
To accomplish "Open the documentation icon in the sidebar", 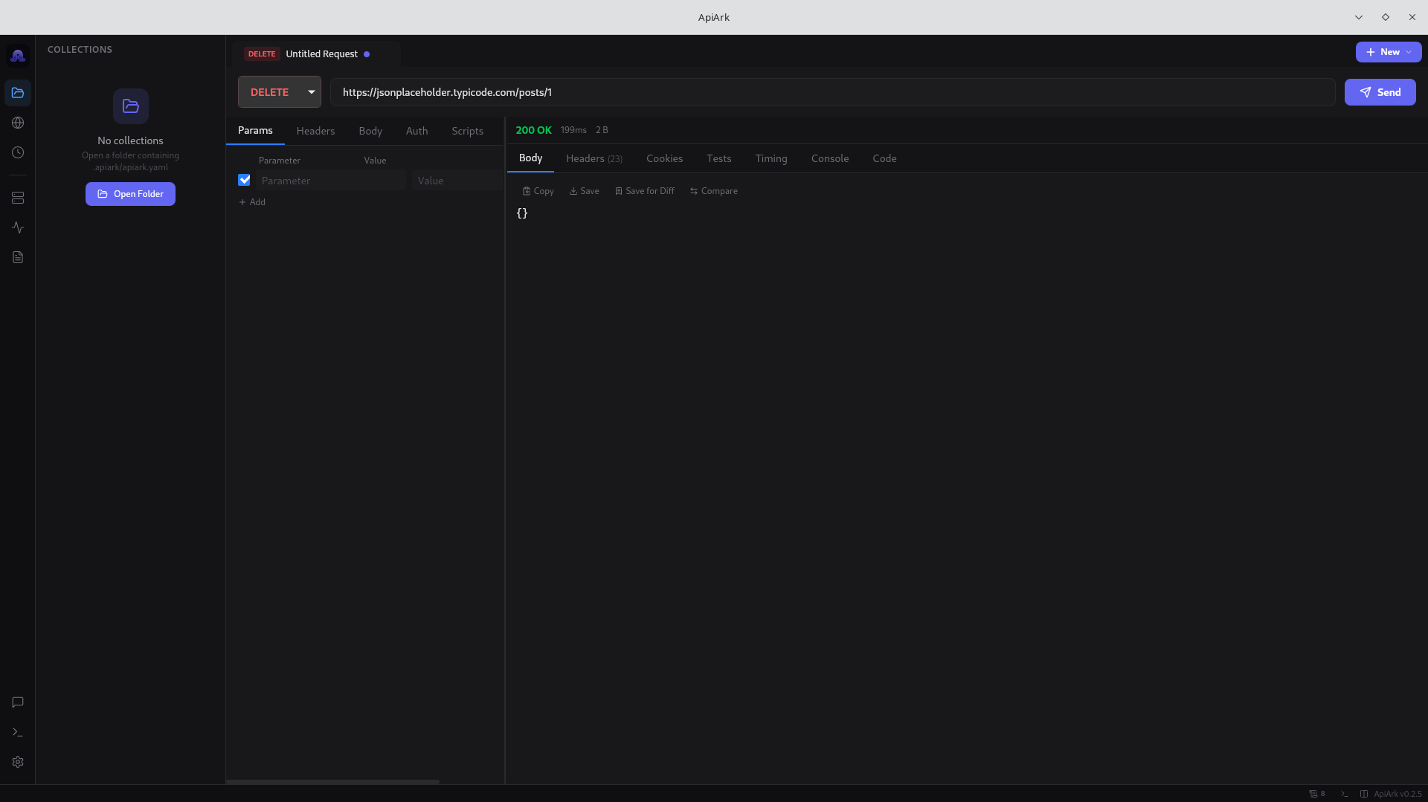I will point(17,257).
